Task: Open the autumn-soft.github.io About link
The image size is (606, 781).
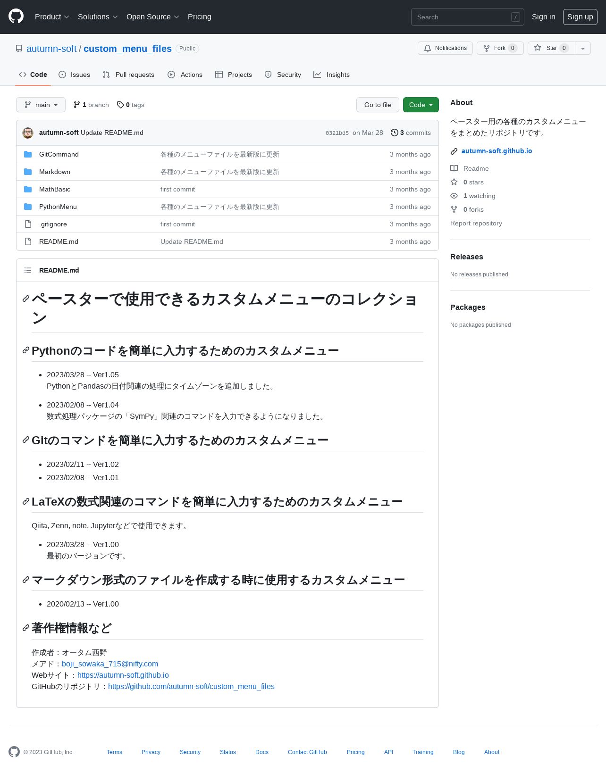Action: pyautogui.click(x=497, y=151)
